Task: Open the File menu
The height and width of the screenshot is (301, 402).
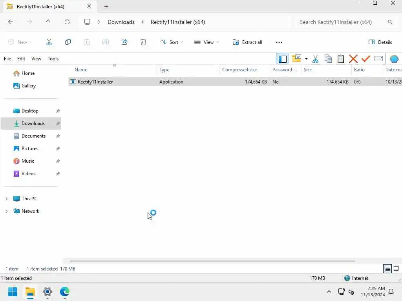Action: point(7,59)
